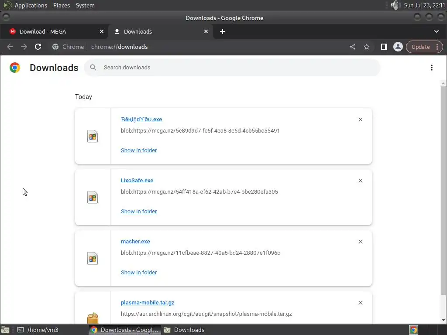Click the scrollbar down arrow
This screenshot has height=335, width=447.
coord(443,320)
